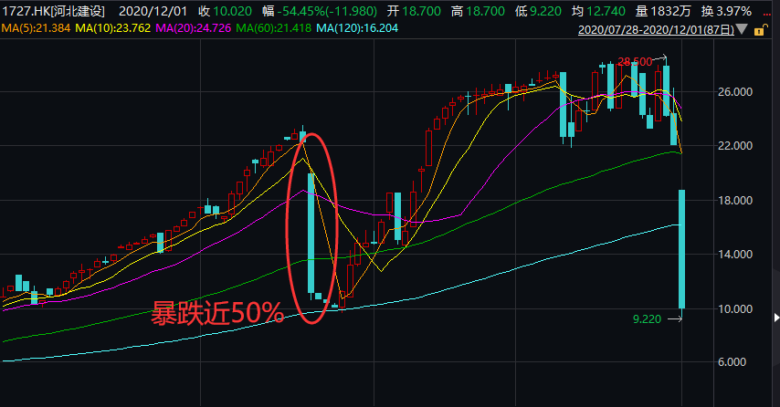Click the 28.500 high price marker

coord(635,61)
